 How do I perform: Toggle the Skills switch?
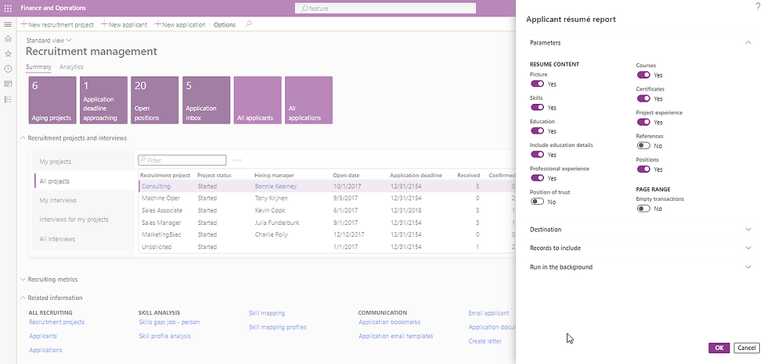[537, 107]
